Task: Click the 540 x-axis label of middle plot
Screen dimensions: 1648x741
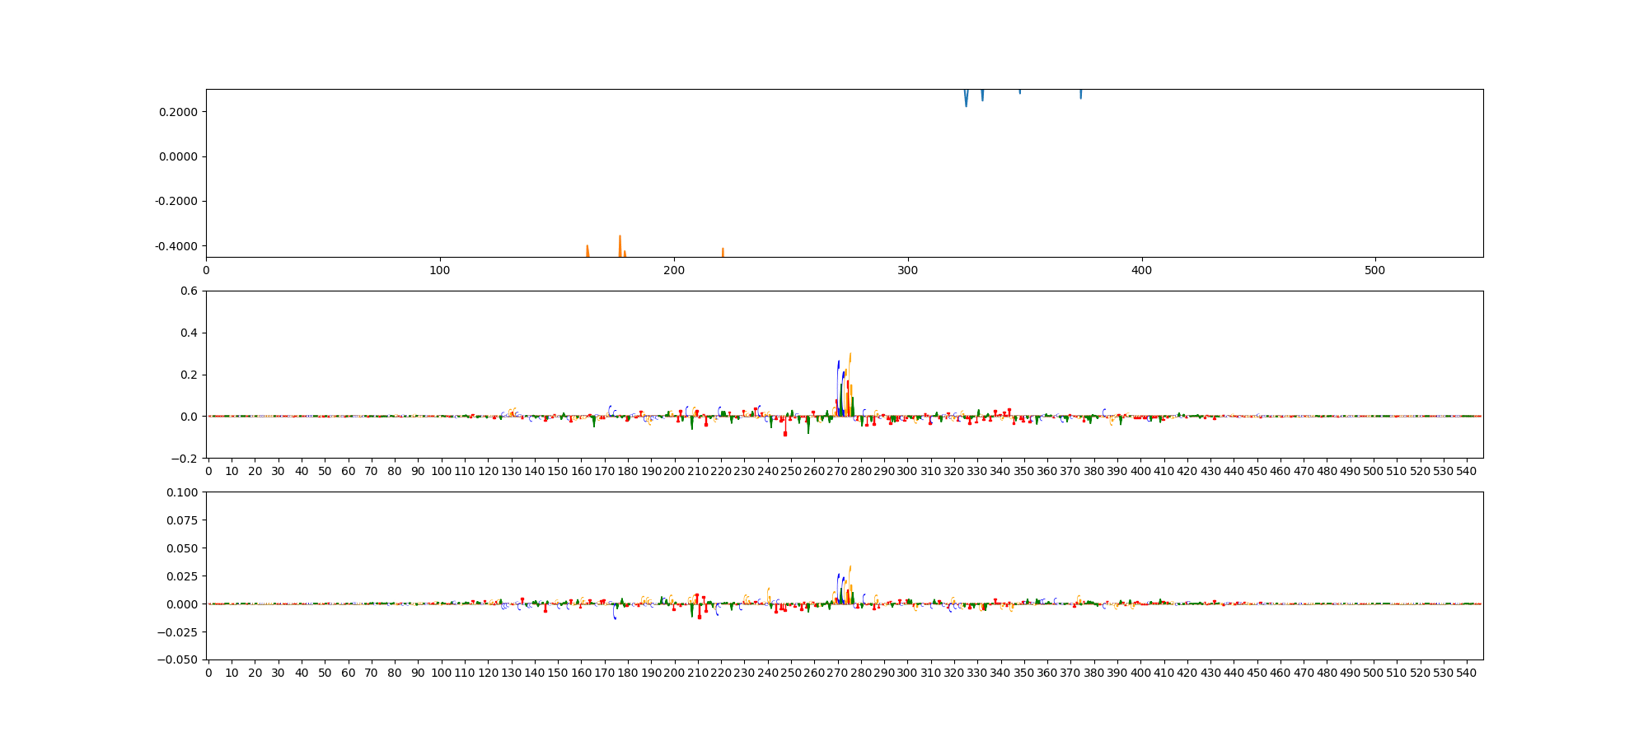Action: tap(1466, 471)
